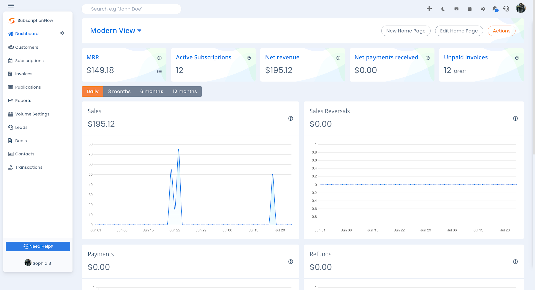Open Dashboard in sidebar
The image size is (535, 290).
pos(23,34)
